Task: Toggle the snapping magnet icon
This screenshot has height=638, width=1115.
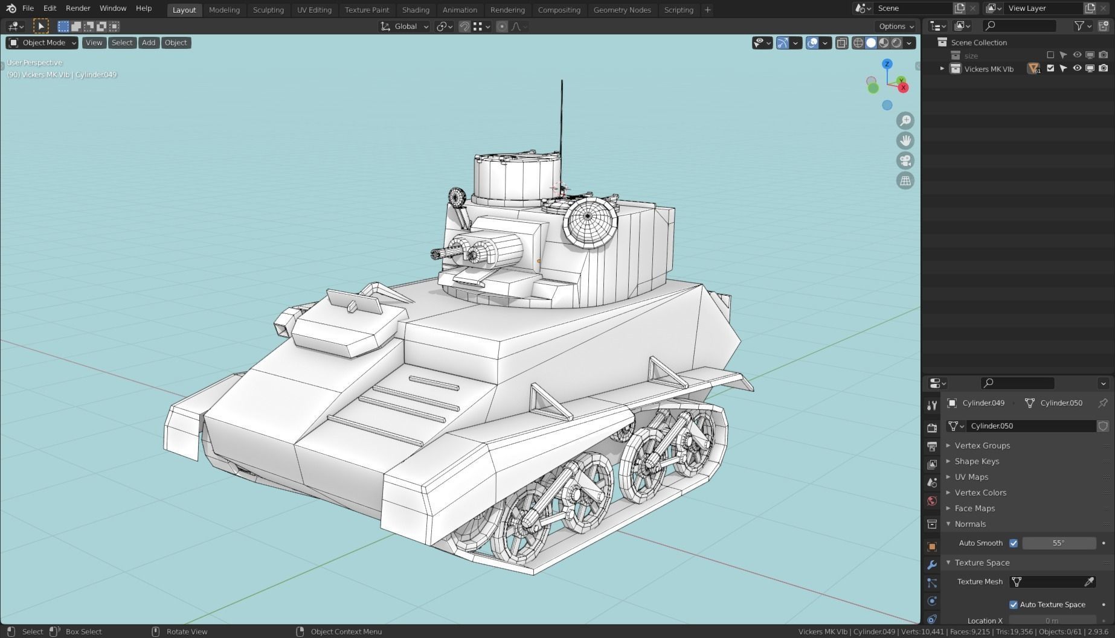Action: point(464,27)
